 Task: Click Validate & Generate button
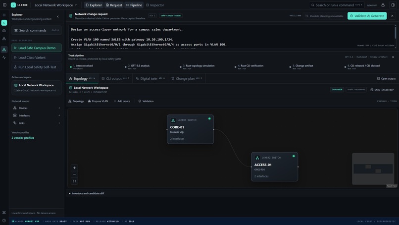[367, 16]
